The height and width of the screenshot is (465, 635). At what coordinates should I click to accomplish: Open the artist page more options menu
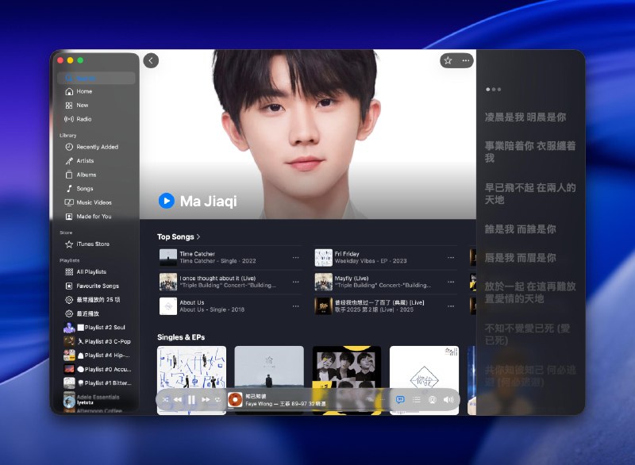466,60
